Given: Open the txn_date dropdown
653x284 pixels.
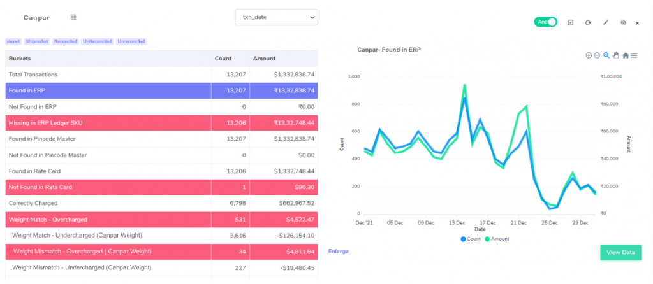Looking at the screenshot, I should coord(276,17).
